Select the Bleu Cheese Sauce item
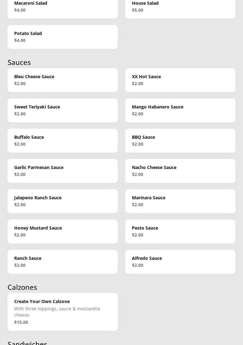Viewport: 243px width, 345px height. (62, 80)
